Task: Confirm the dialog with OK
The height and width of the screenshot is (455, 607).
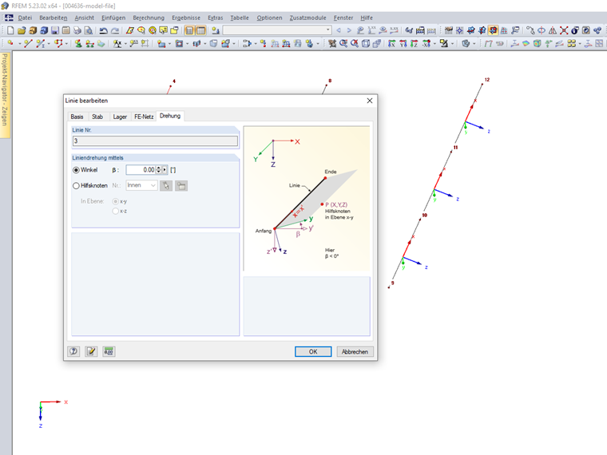Action: 313,351
